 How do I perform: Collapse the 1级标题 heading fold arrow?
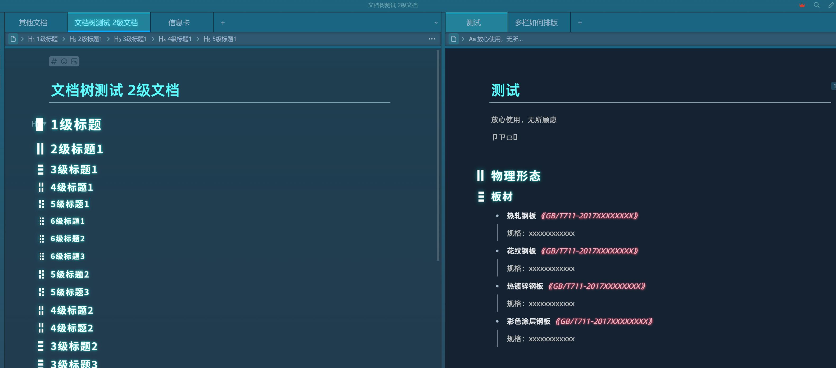click(45, 124)
